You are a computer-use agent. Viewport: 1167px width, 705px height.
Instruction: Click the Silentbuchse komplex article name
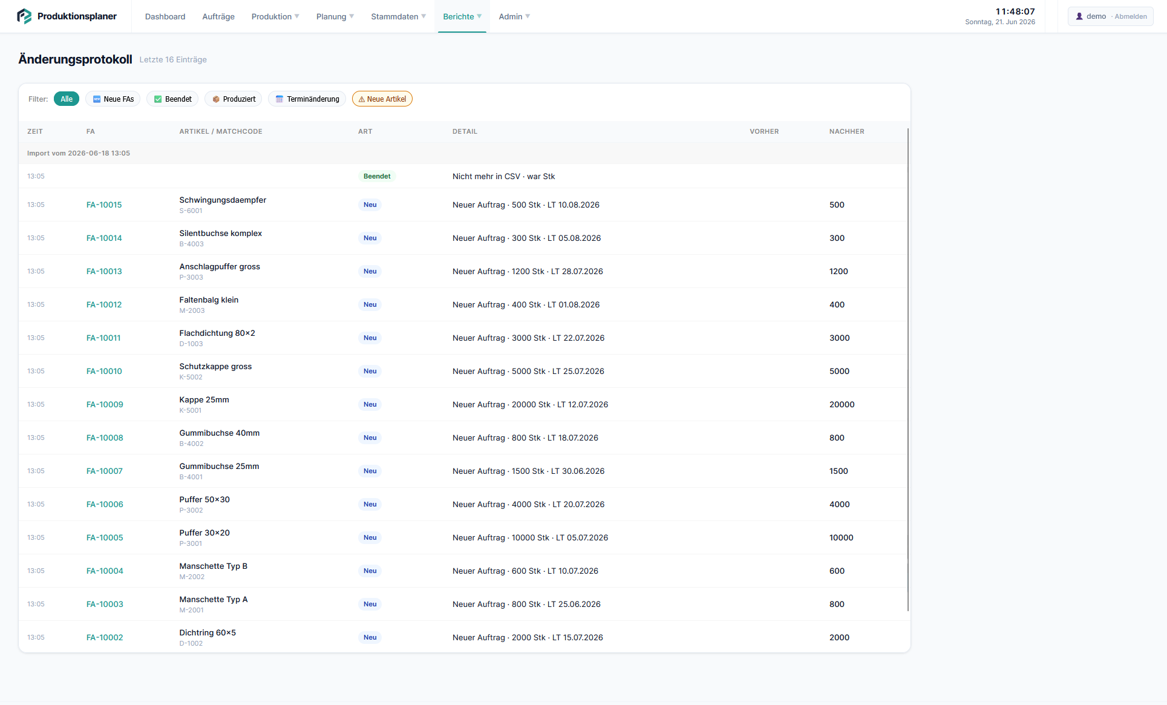[221, 233]
